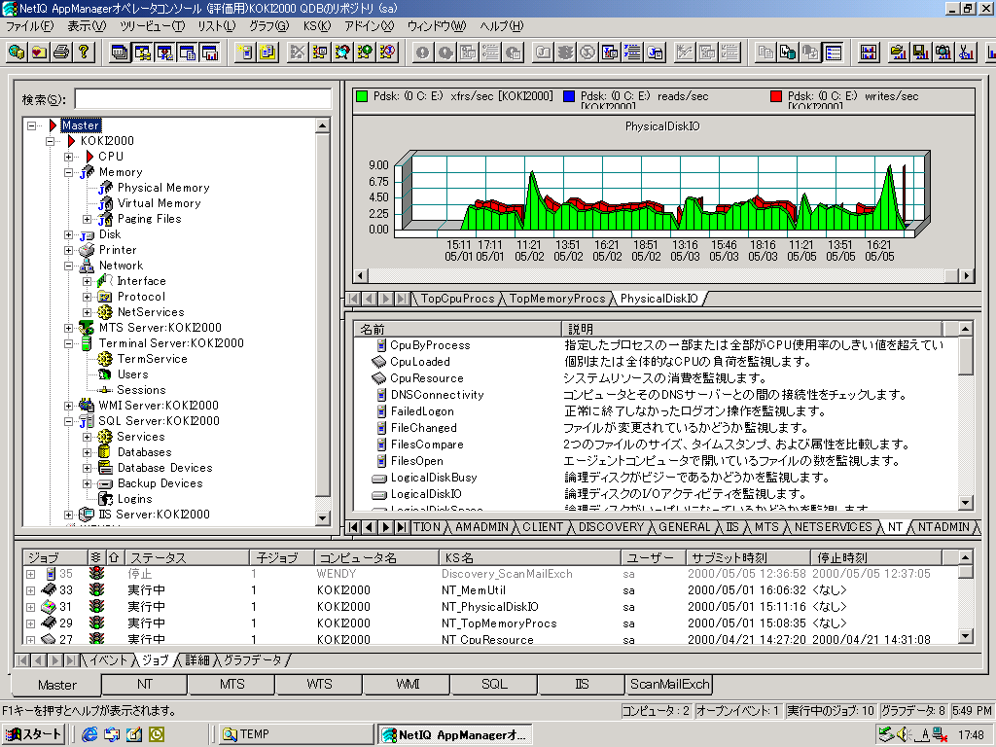Click the tree pane scroll down arrow

tap(323, 518)
